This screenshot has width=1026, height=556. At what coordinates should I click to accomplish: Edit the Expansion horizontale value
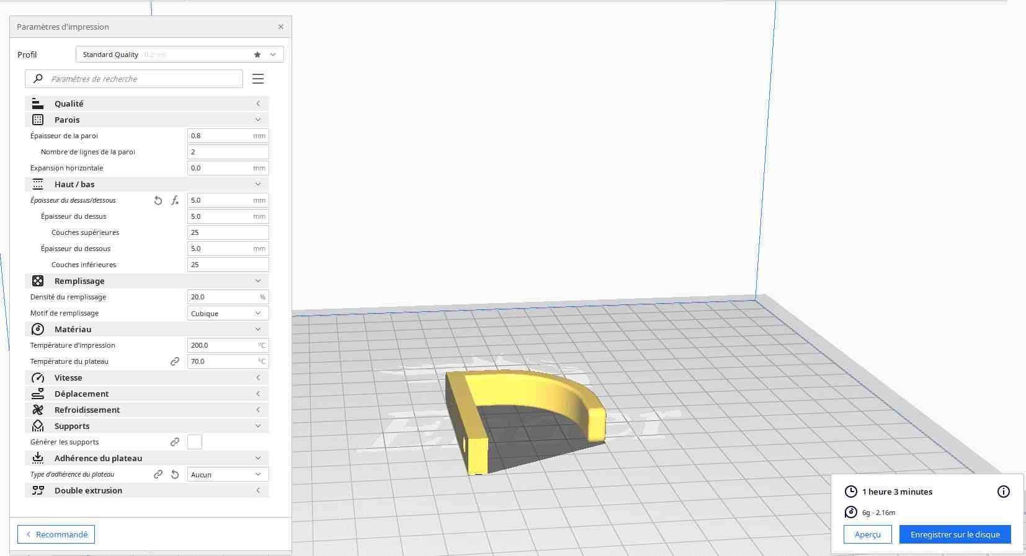[x=228, y=168]
